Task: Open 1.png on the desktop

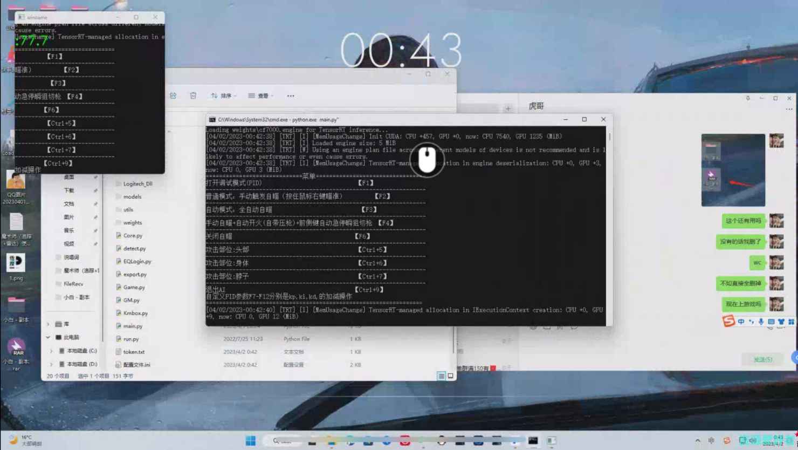Action: [x=16, y=268]
